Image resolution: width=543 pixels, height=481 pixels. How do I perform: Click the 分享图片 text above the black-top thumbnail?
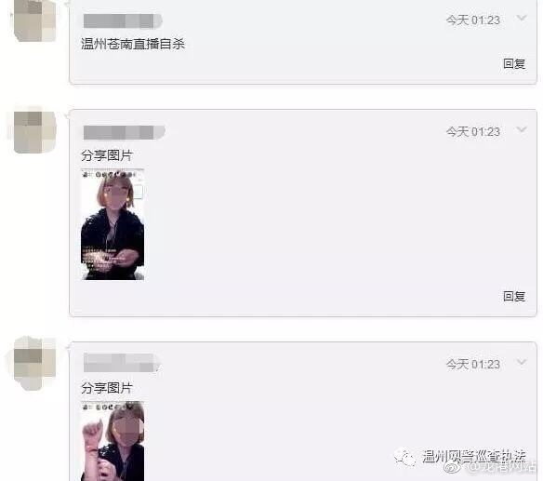click(107, 155)
